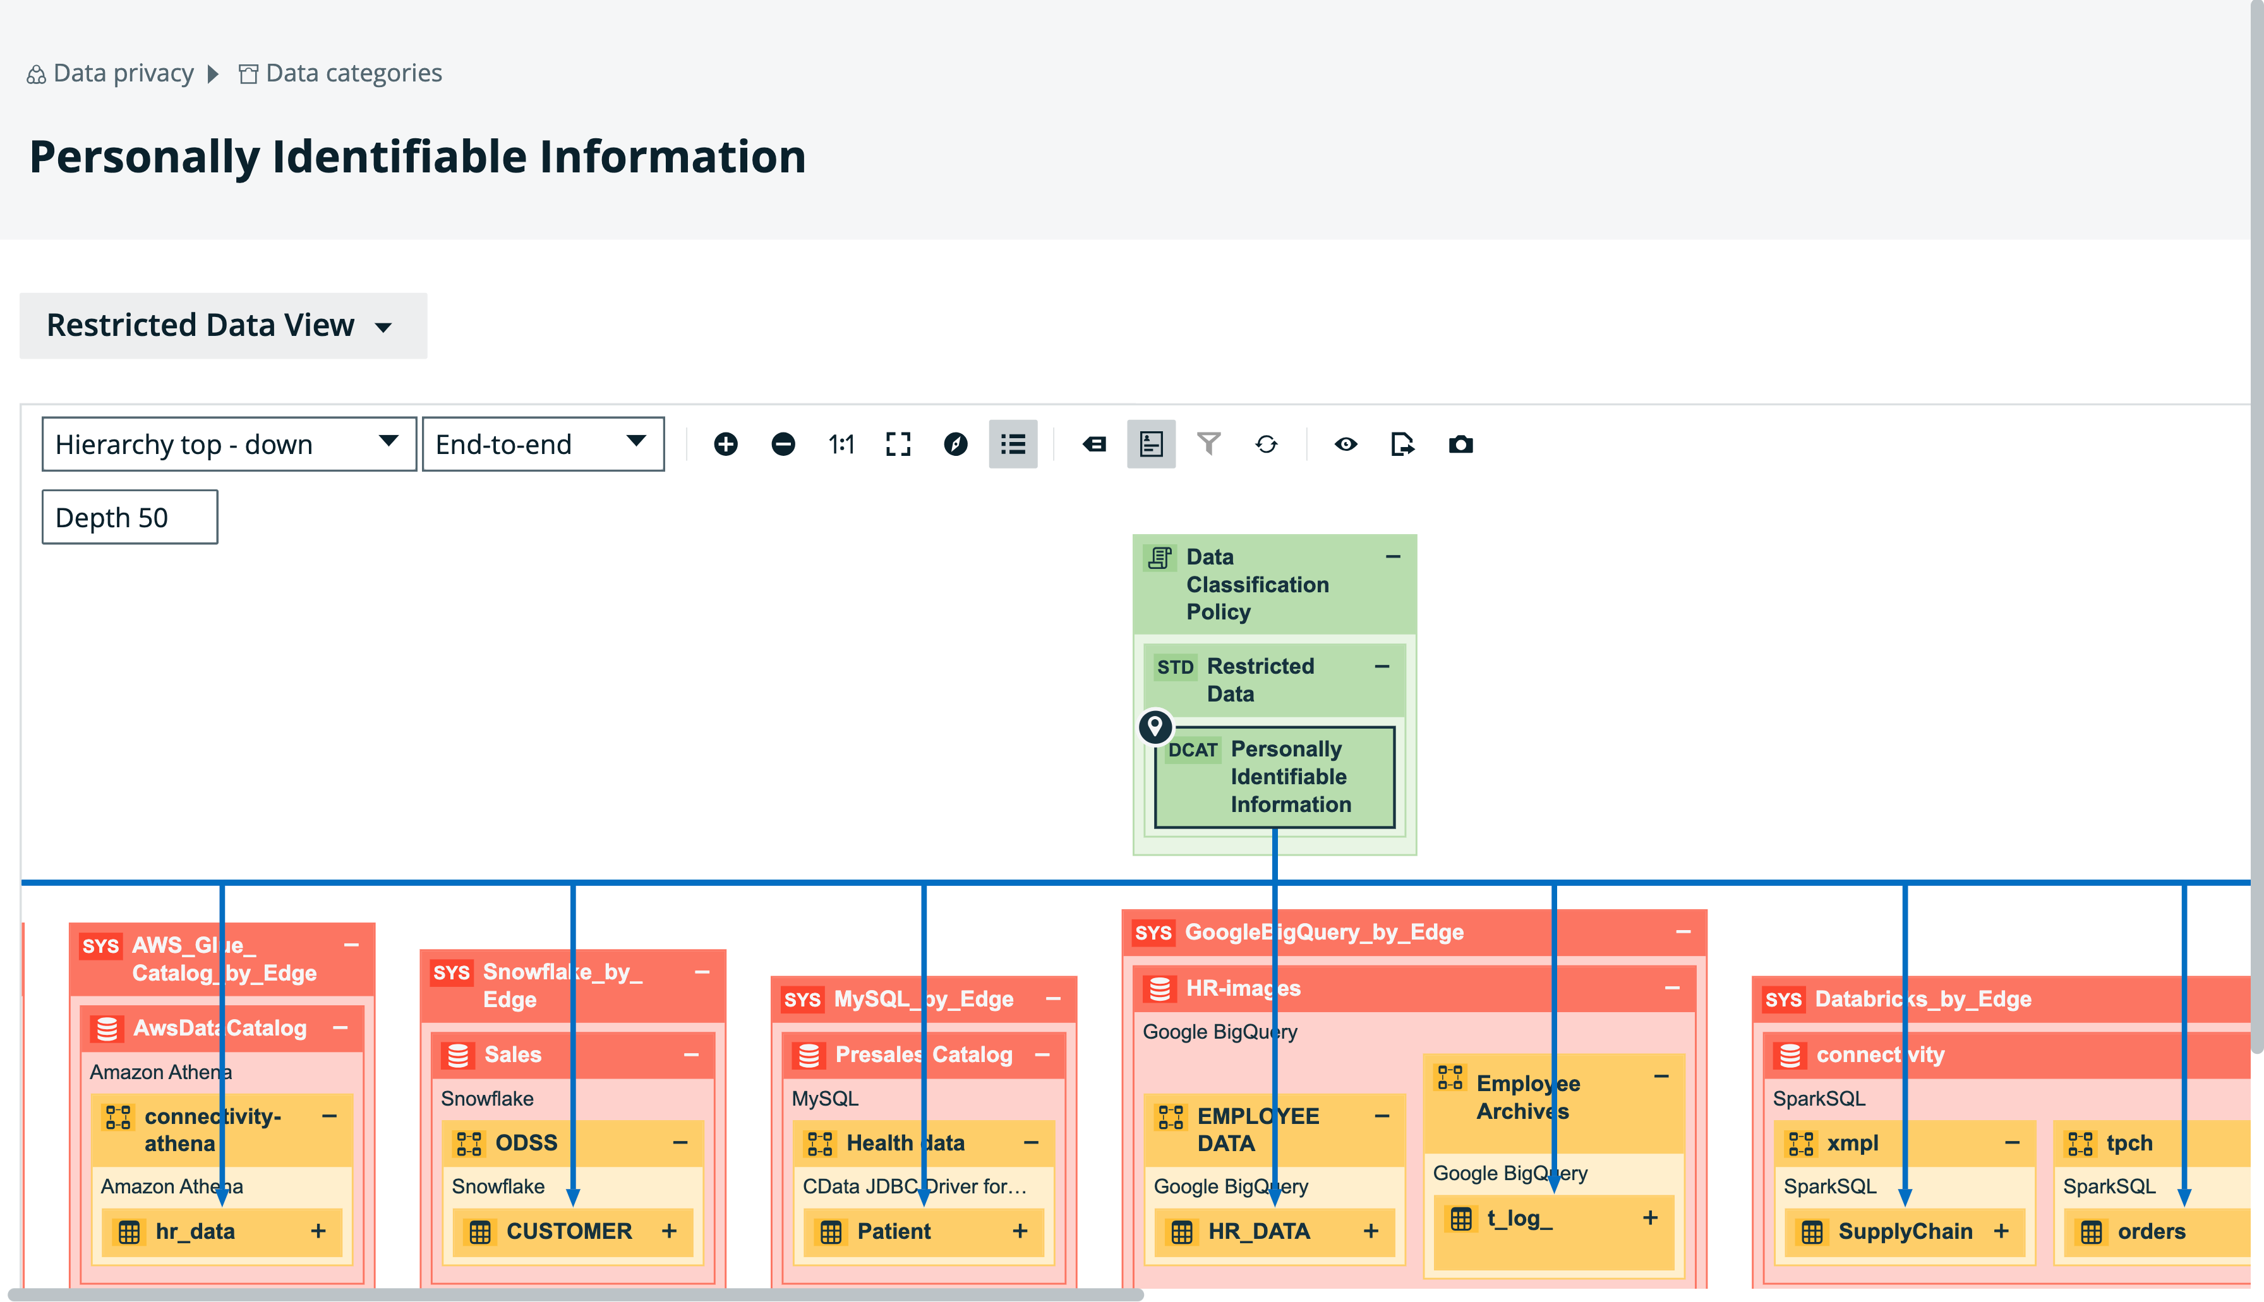Open the End-to-end dropdown

point(542,445)
